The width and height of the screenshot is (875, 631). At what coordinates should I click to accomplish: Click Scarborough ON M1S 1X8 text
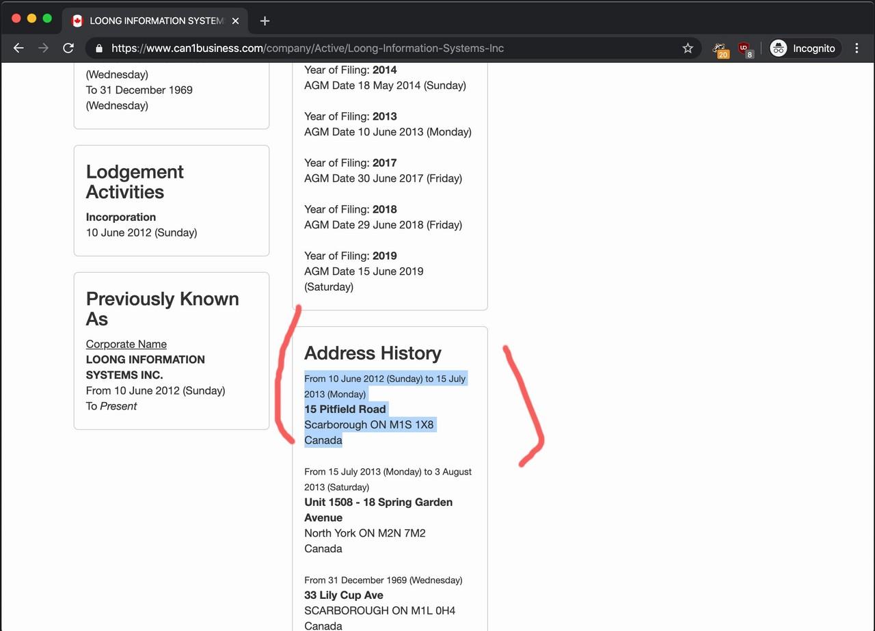(x=369, y=425)
